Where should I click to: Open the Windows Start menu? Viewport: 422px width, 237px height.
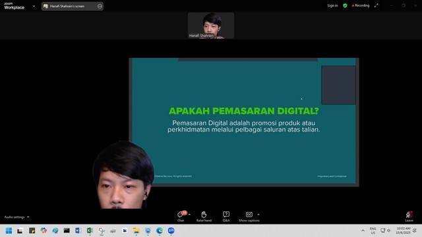click(x=9, y=230)
